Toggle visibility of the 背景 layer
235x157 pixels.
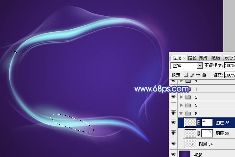pos(174,154)
